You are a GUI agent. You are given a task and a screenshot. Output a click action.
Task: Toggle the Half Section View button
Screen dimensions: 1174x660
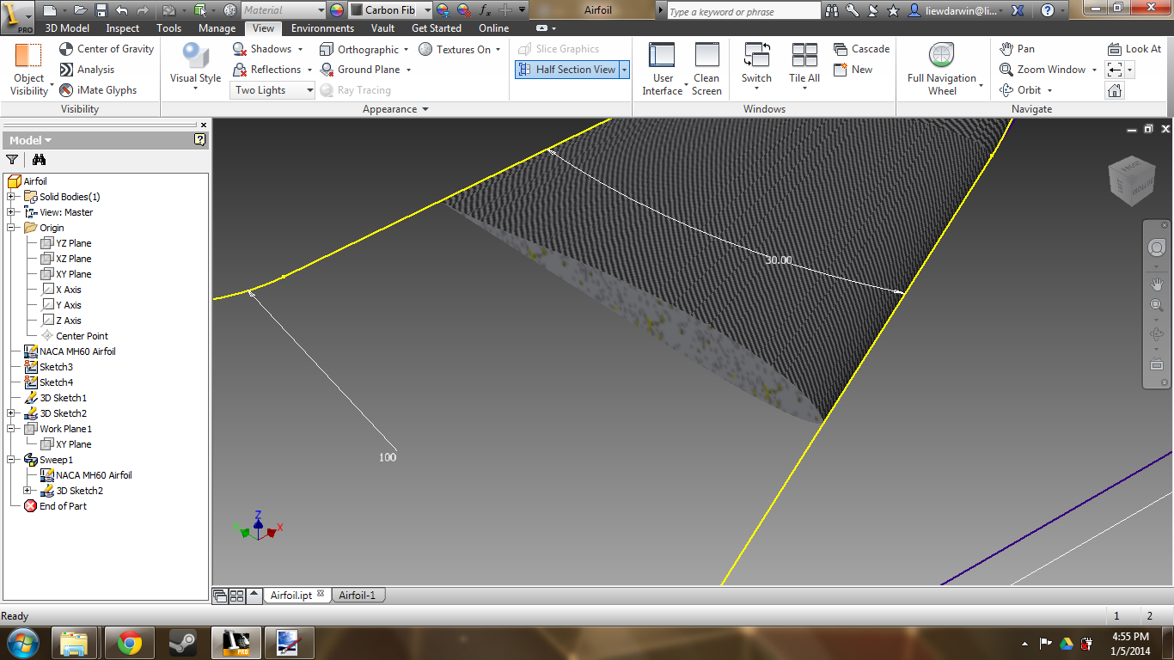click(567, 70)
